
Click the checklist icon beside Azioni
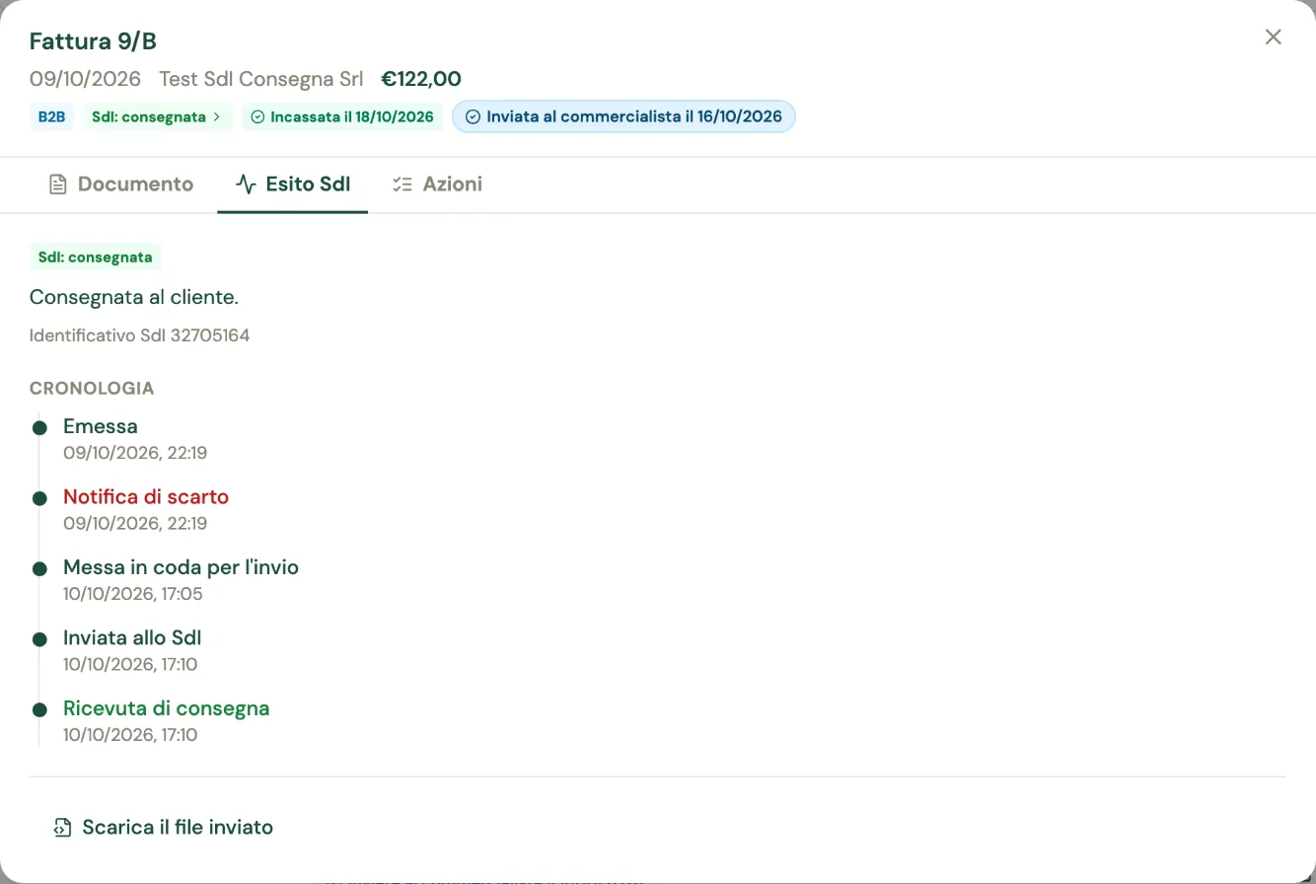click(x=402, y=184)
